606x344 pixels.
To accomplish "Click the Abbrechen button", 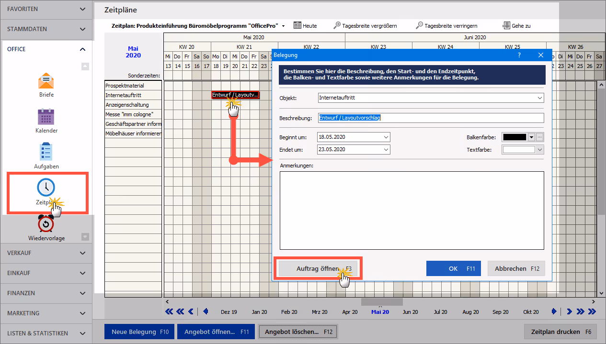I will click(516, 268).
